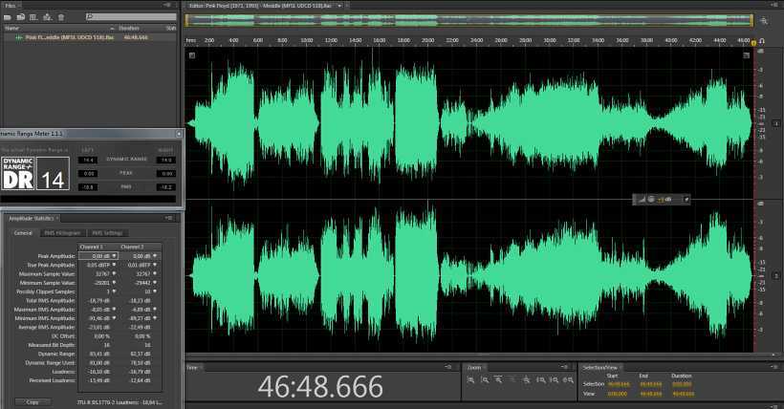Viewport: 784px width, 409px height.
Task: Open the Zoom panel options menu
Action: (565, 367)
